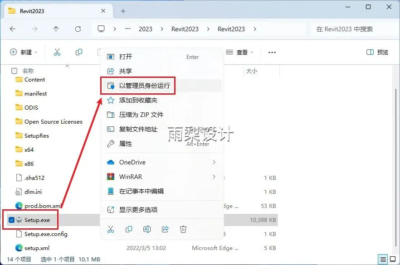Viewport: 400px width, 265px height.
Task: Sort by the 名称 column header
Action: pyautogui.click(x=28, y=71)
